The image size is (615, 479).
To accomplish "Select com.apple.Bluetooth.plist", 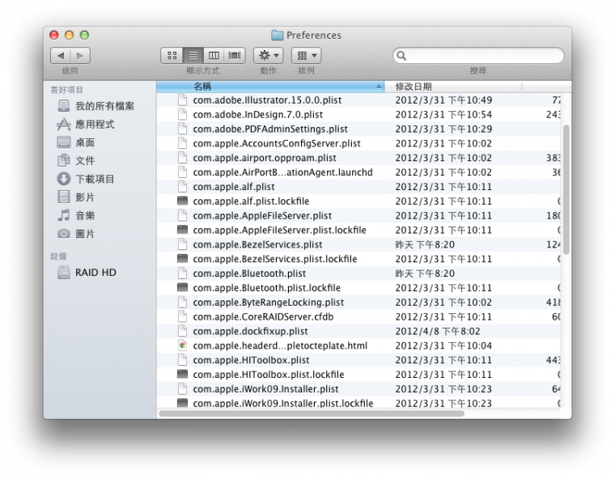I will point(249,273).
